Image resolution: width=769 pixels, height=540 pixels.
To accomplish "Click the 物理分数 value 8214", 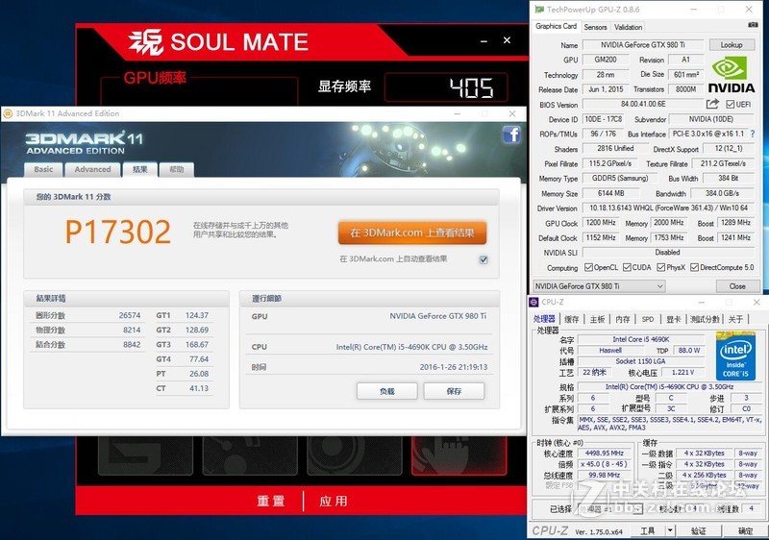I will (132, 331).
